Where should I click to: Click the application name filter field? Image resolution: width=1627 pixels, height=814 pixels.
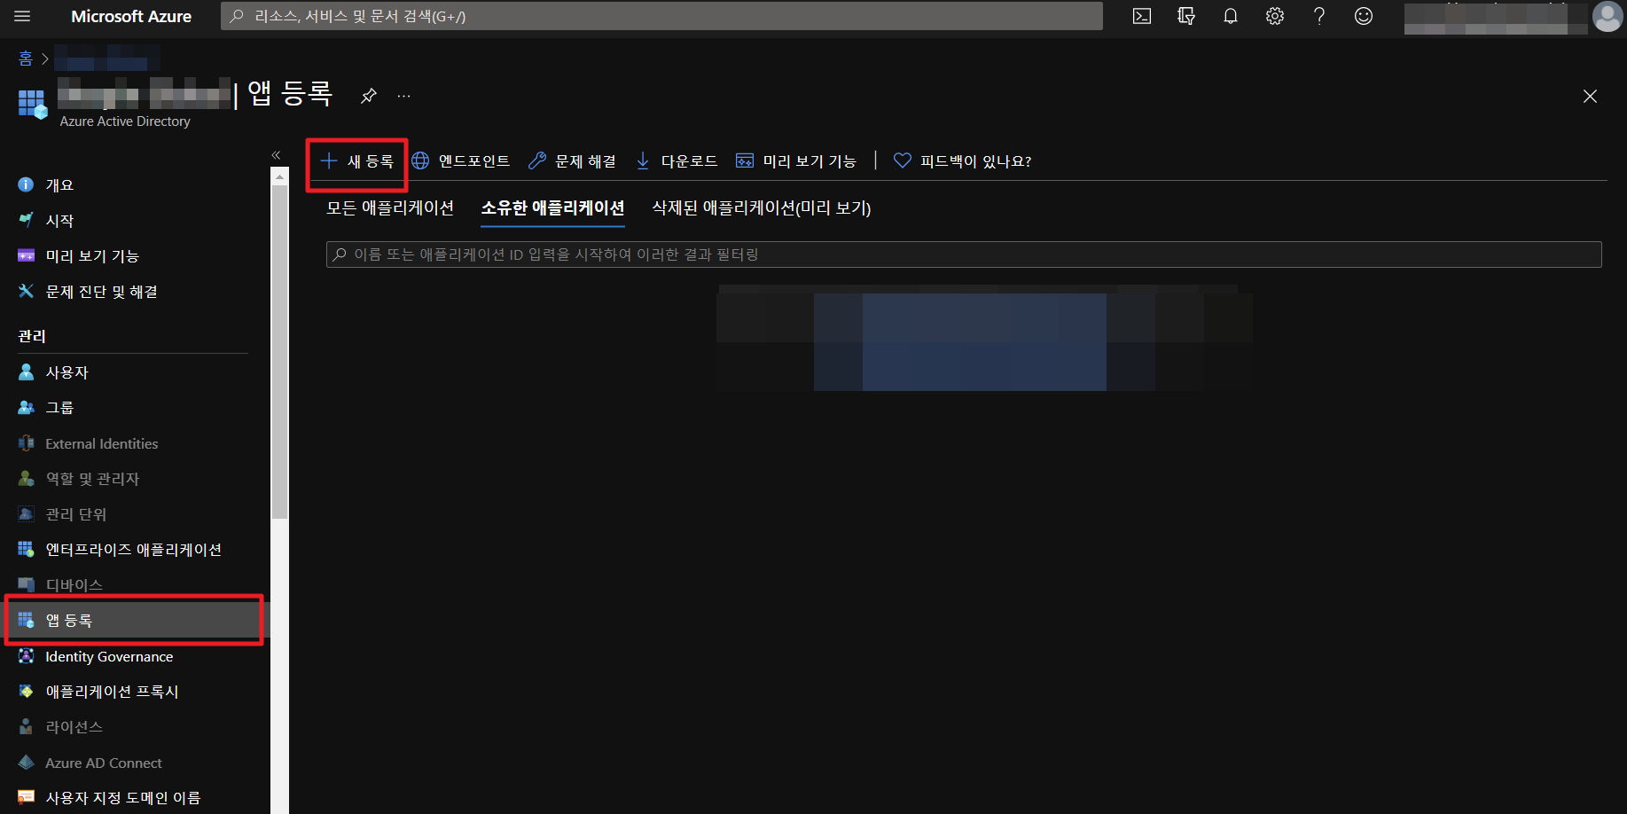(963, 254)
